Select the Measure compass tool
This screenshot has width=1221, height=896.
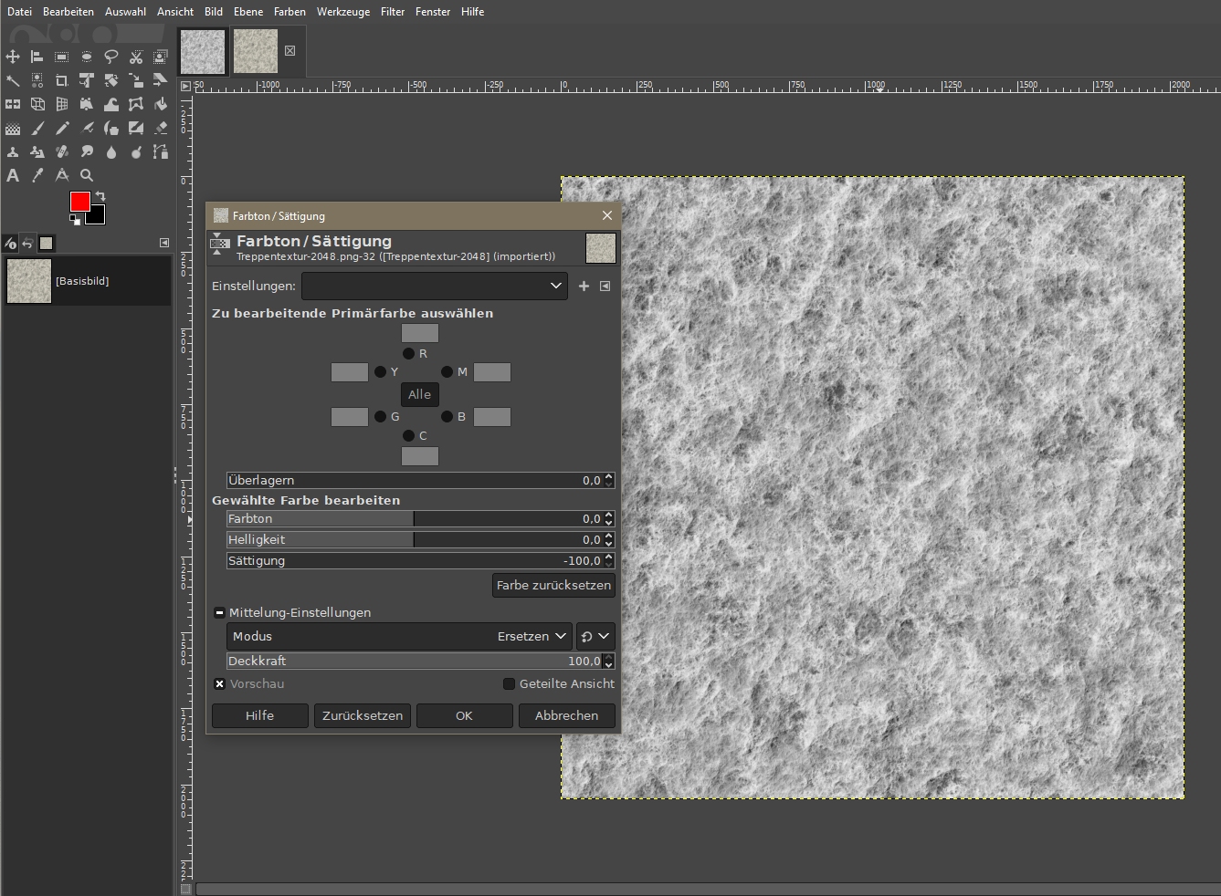coord(62,175)
